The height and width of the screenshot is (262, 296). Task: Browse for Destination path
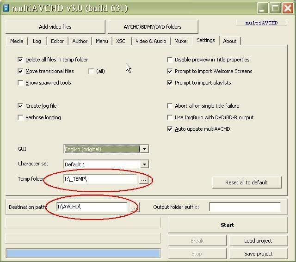click(135, 207)
